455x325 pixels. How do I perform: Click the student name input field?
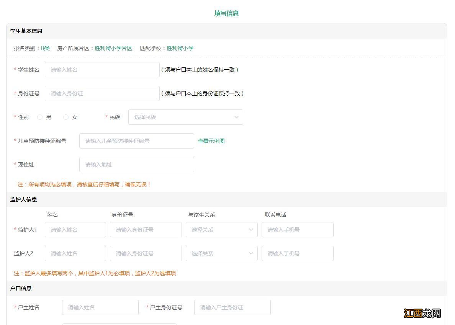[102, 70]
